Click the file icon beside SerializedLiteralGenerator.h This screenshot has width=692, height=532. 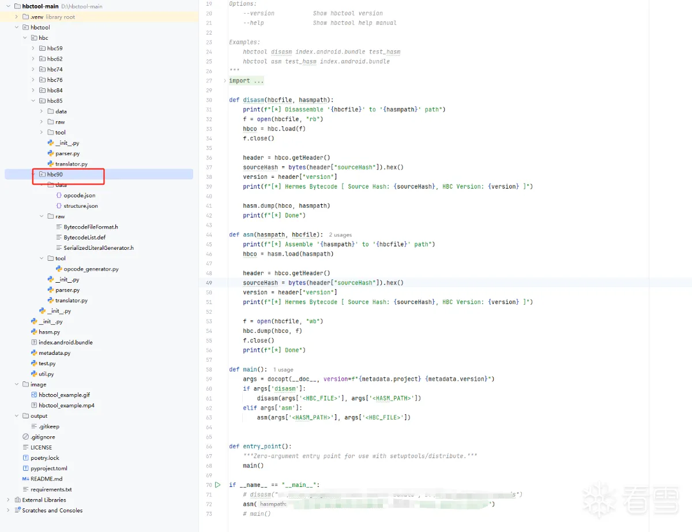59,248
